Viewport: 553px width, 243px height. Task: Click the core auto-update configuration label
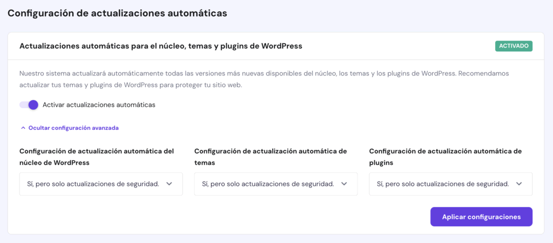point(97,157)
